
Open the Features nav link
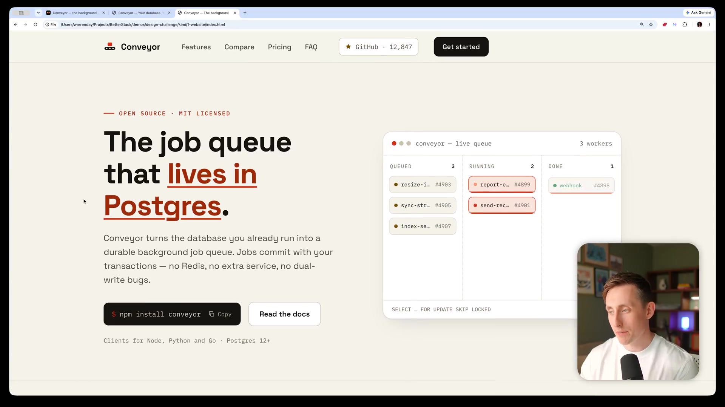[x=196, y=47]
